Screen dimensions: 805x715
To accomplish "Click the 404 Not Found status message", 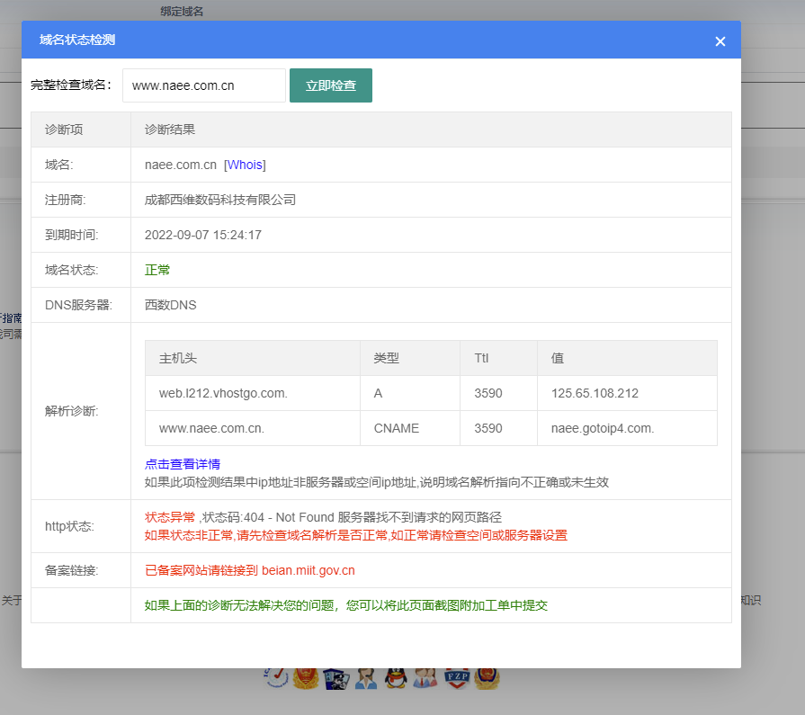I will tap(323, 517).
